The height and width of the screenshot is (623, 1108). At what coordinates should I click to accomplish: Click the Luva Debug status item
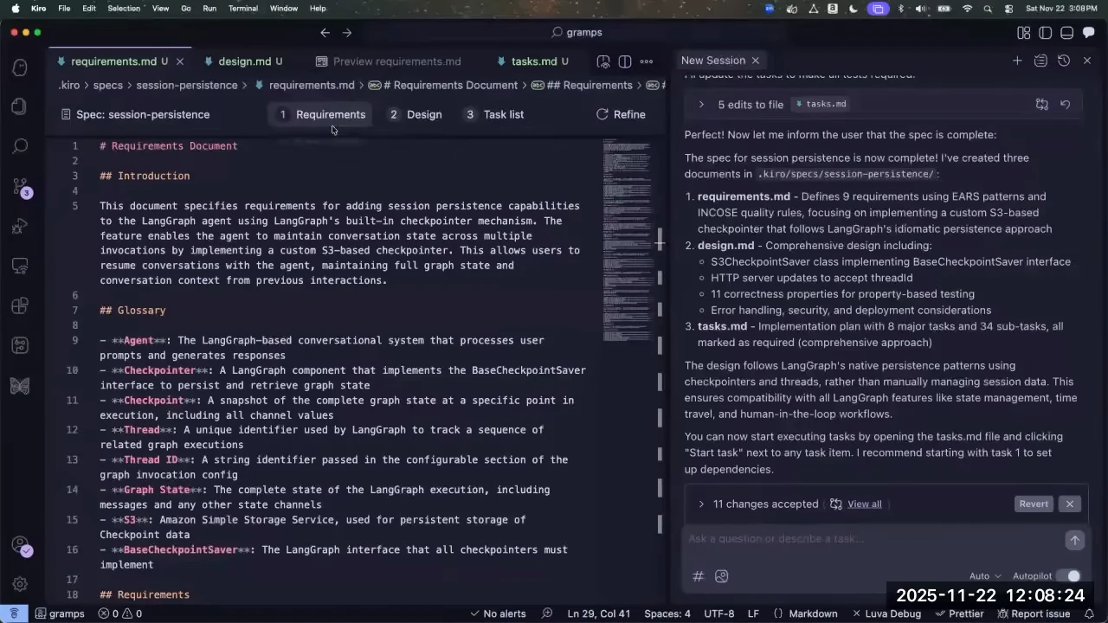coord(885,613)
